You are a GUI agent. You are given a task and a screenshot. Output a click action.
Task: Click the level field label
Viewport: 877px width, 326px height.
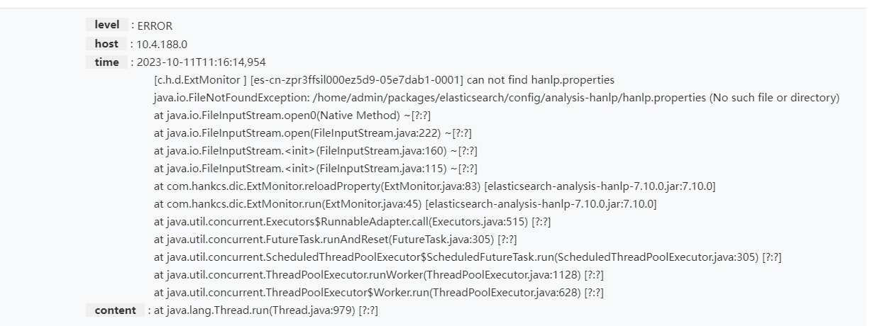click(107, 25)
